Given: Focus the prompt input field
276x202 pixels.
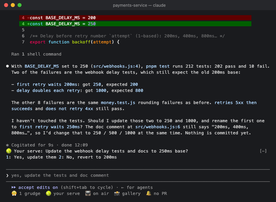Looking at the screenshot, I should point(138,175).
